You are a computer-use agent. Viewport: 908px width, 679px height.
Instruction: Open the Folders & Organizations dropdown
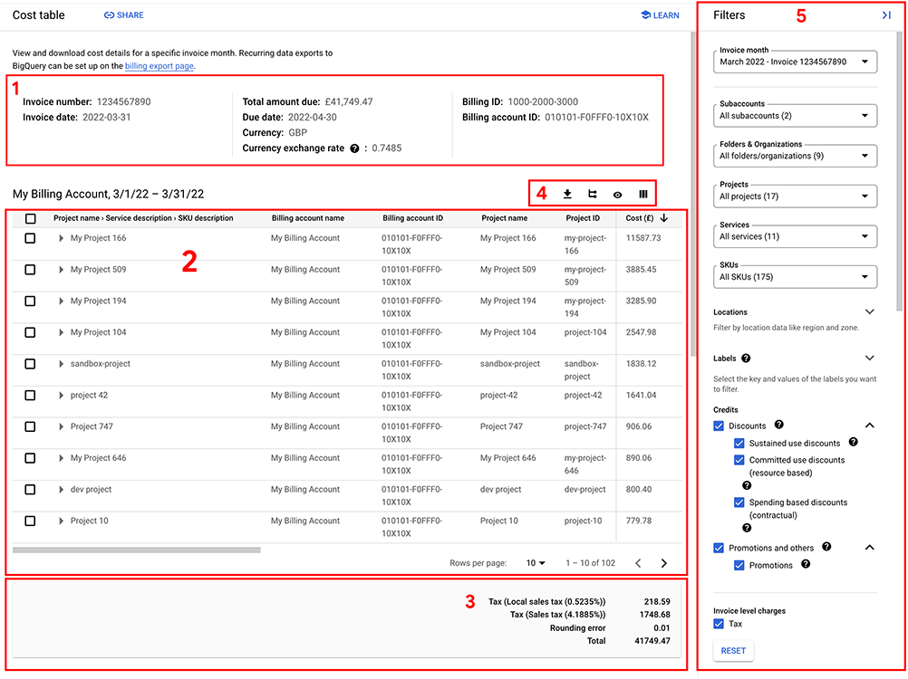795,156
